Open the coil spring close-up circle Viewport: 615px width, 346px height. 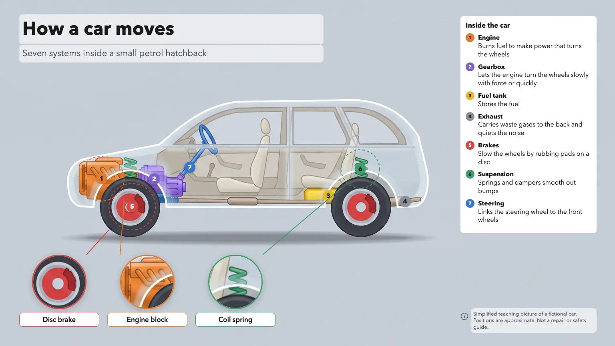pyautogui.click(x=235, y=282)
